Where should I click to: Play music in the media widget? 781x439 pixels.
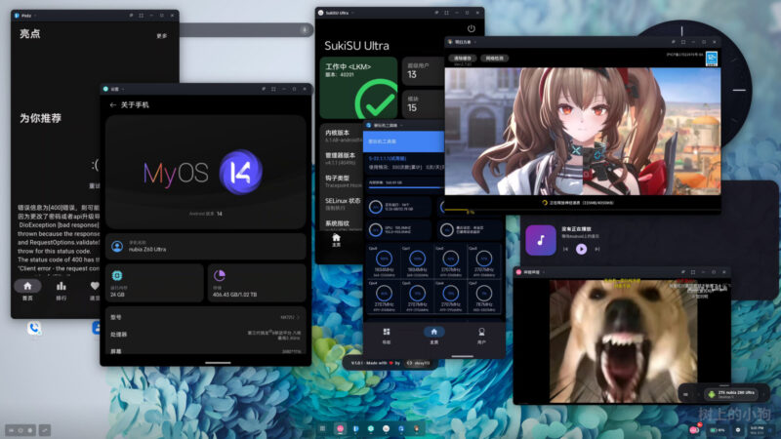pyautogui.click(x=581, y=249)
